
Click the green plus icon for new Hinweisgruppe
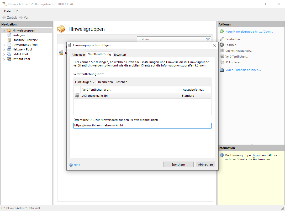(221, 32)
